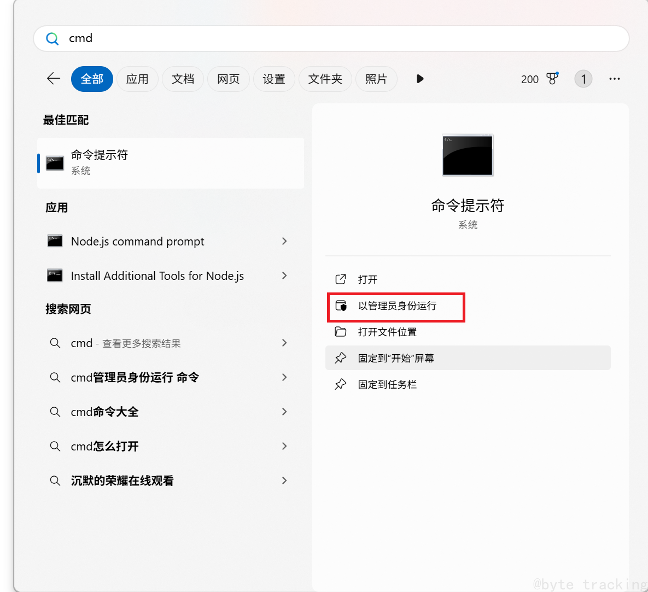The width and height of the screenshot is (648, 592).
Task: Open Node.js command prompt result
Action: 170,241
